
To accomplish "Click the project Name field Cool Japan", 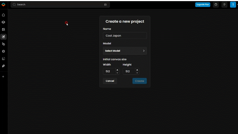I will tap(125, 36).
